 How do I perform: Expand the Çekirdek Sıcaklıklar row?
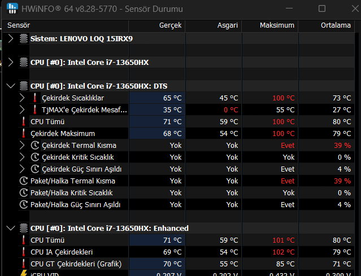pyautogui.click(x=22, y=98)
